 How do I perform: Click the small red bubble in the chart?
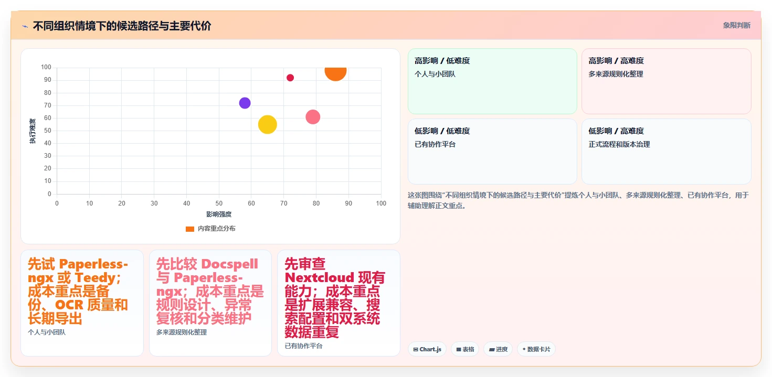290,78
